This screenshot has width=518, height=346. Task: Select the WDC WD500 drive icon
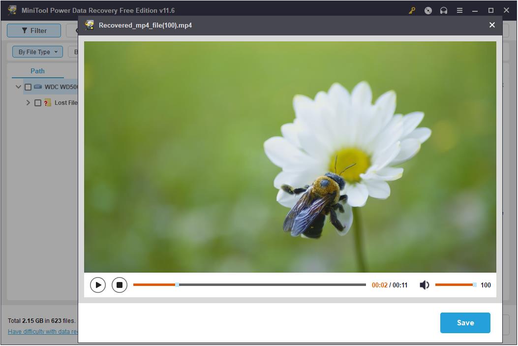[x=38, y=87]
